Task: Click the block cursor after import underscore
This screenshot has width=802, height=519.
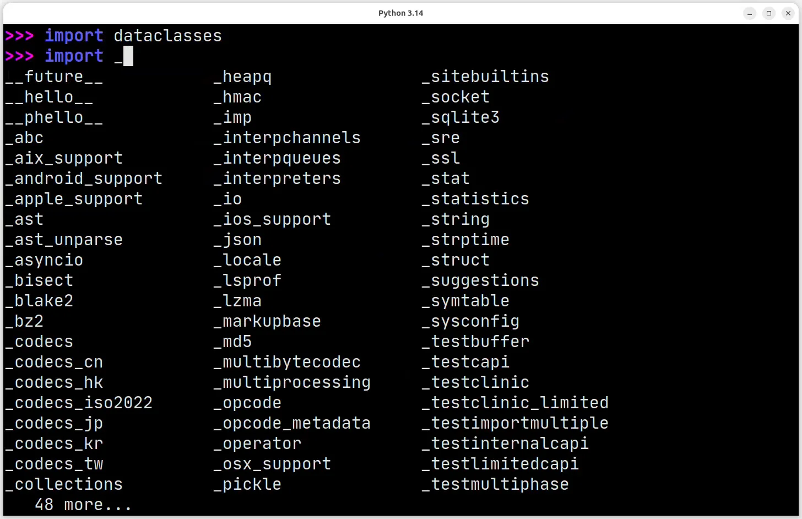Action: click(128, 56)
